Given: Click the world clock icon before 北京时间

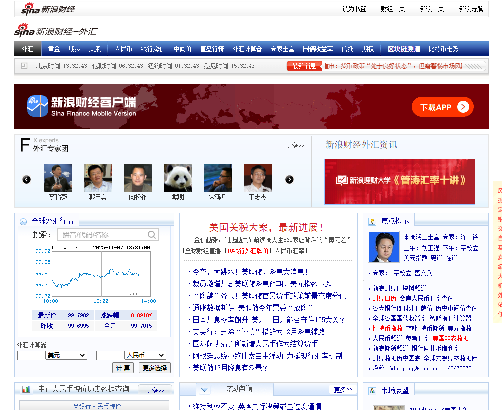Looking at the screenshot, I should 24,66.
